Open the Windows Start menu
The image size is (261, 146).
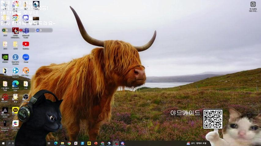click(x=3, y=143)
